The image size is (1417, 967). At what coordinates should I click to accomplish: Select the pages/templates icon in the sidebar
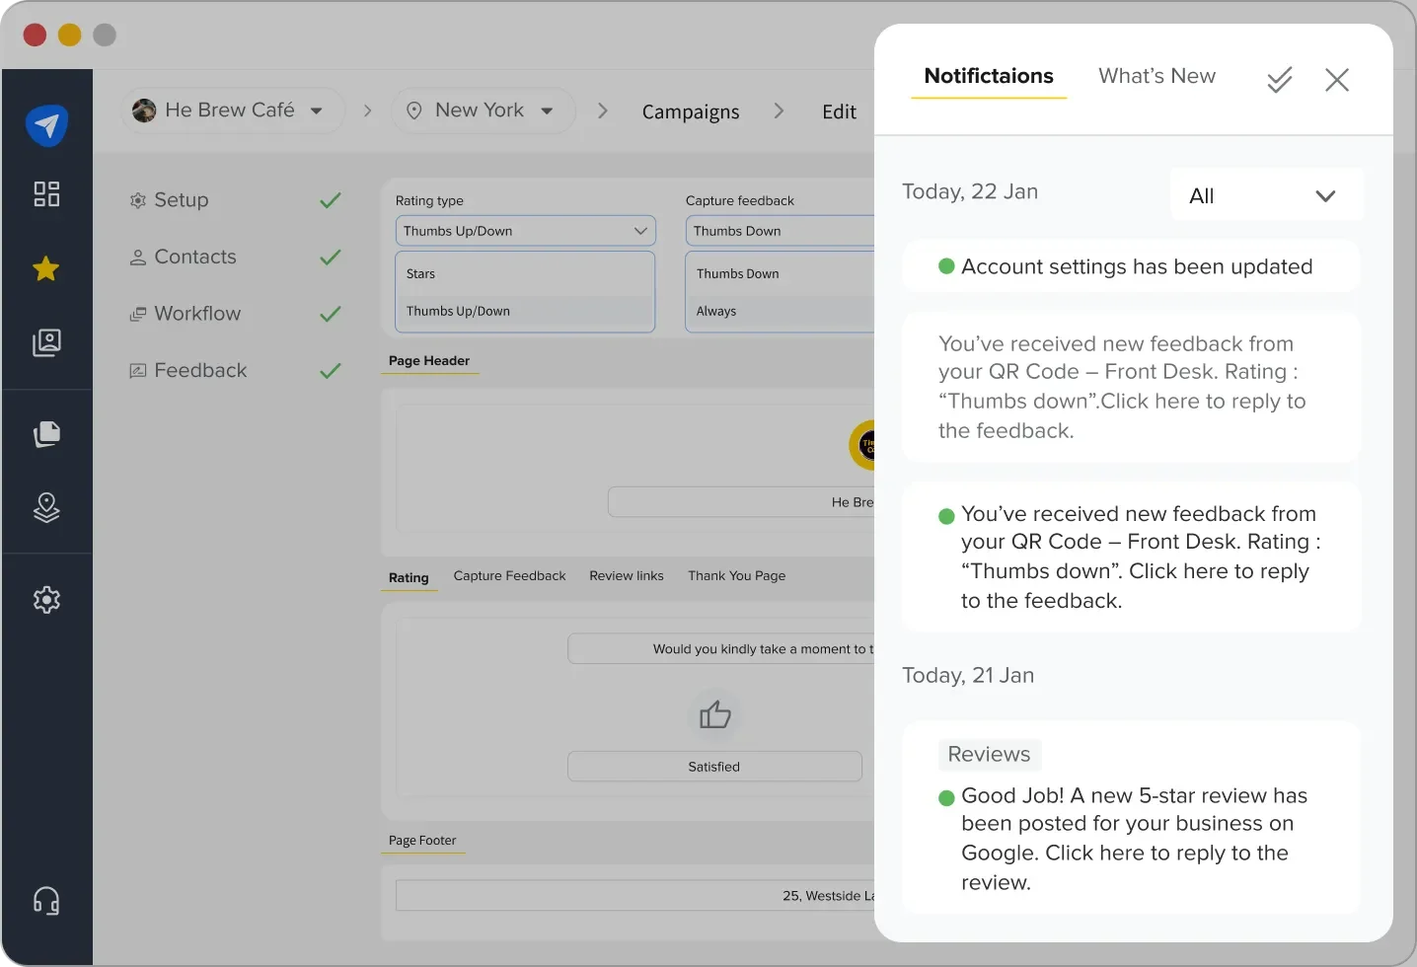coord(45,434)
